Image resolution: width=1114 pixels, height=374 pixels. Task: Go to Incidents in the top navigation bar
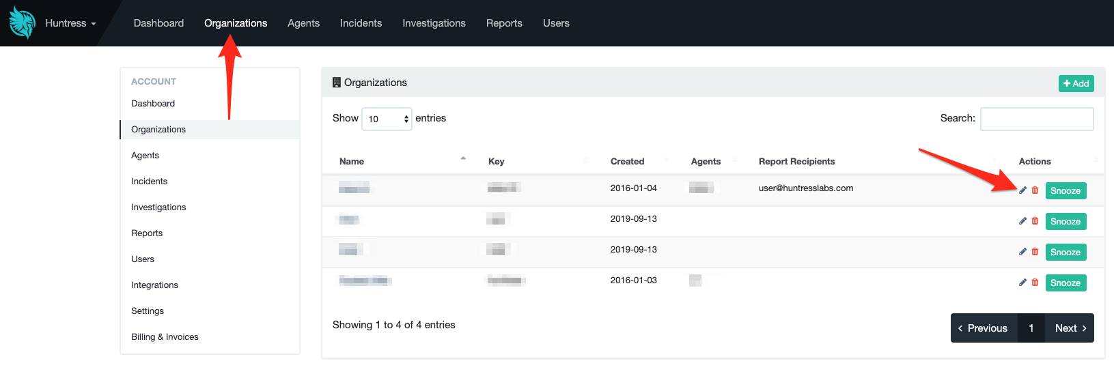pyautogui.click(x=361, y=23)
